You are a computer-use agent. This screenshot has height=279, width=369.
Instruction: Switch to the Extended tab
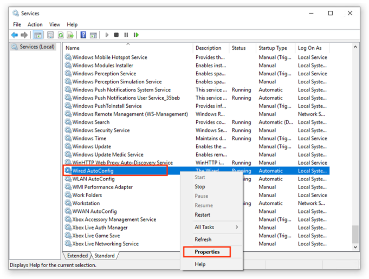click(77, 256)
